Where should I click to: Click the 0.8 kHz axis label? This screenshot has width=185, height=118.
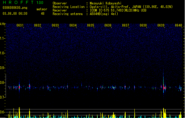(x=2, y=83)
